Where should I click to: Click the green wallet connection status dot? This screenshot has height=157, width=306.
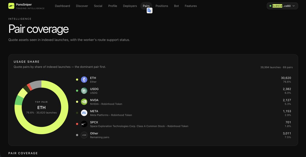coord(270,6)
